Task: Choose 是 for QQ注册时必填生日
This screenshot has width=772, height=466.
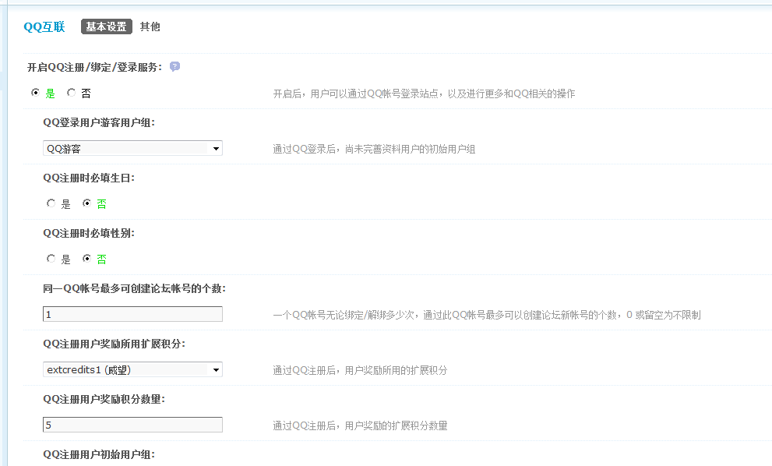Action: click(x=51, y=203)
